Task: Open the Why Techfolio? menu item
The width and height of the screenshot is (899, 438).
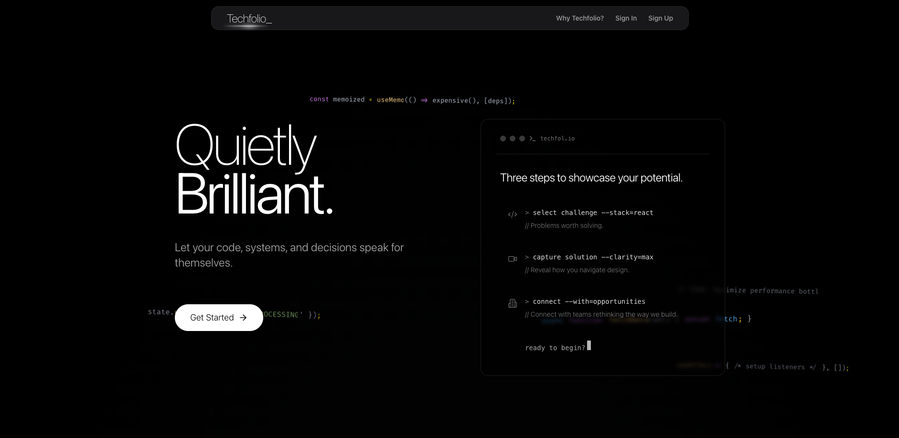Action: click(579, 18)
